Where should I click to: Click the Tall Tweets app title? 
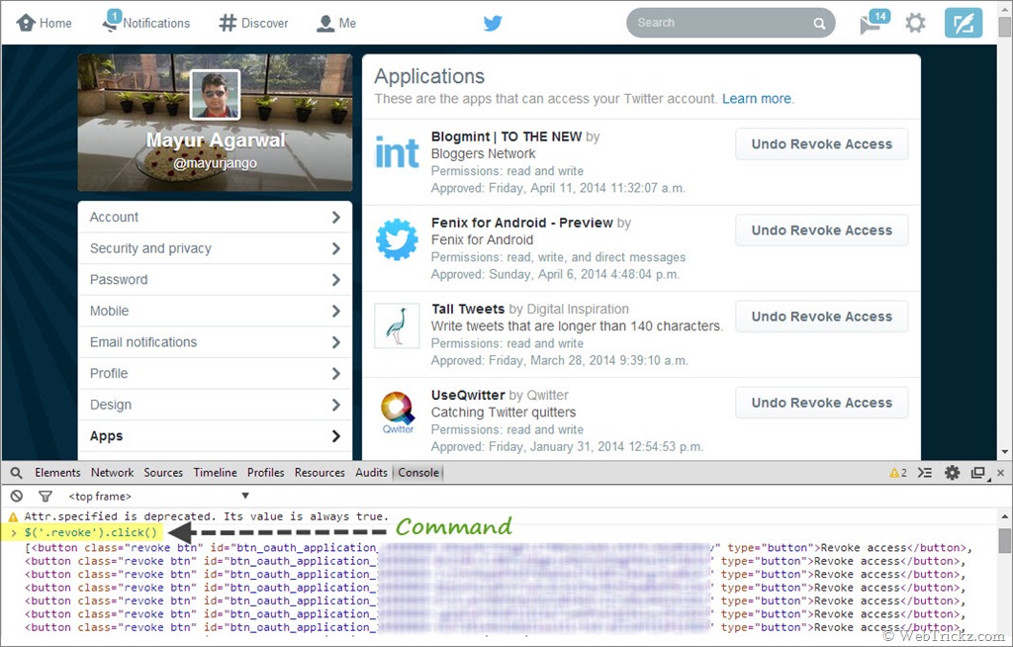tap(468, 309)
